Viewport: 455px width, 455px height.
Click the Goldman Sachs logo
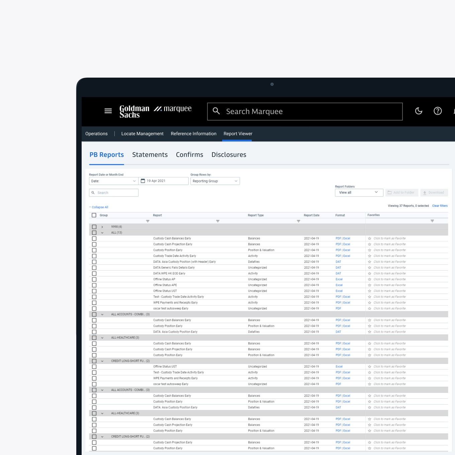(x=134, y=111)
